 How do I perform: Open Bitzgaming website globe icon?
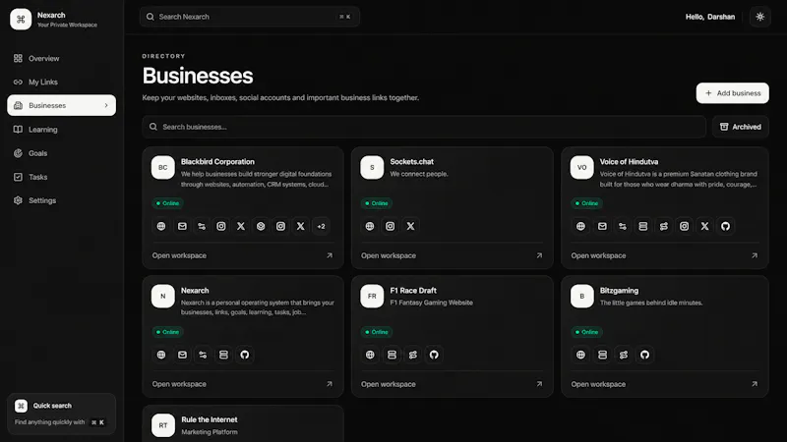click(580, 355)
